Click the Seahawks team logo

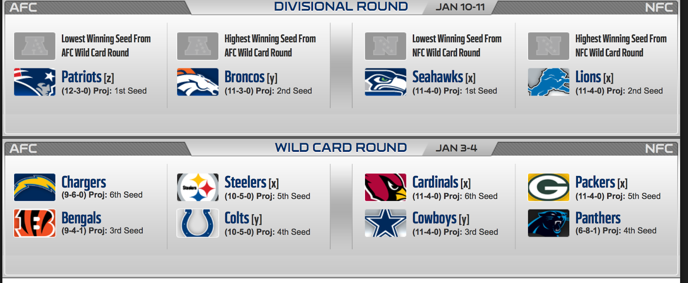(385, 82)
